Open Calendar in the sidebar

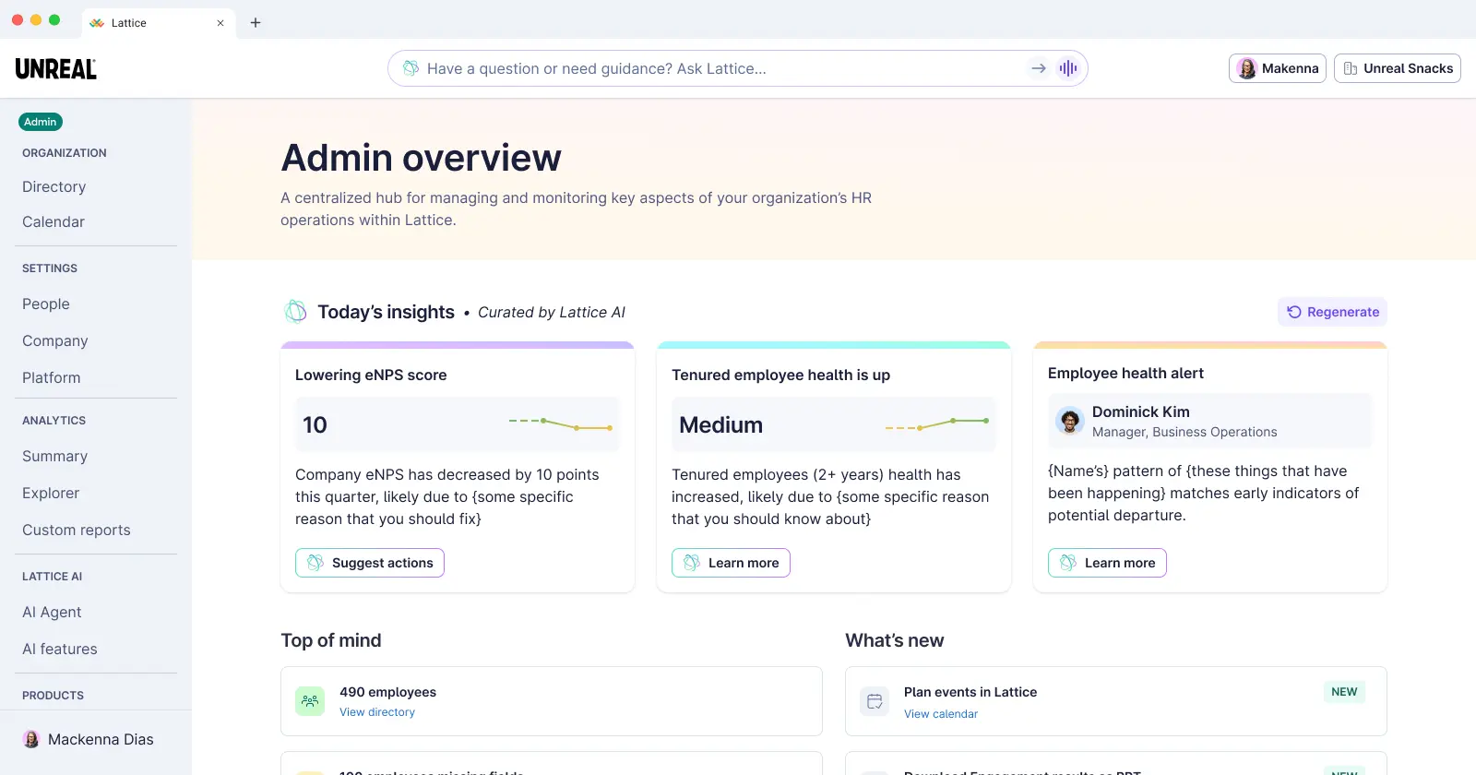tap(54, 221)
